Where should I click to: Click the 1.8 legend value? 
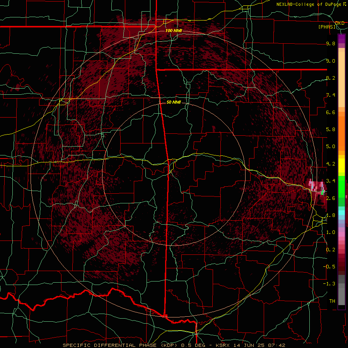point(331,215)
